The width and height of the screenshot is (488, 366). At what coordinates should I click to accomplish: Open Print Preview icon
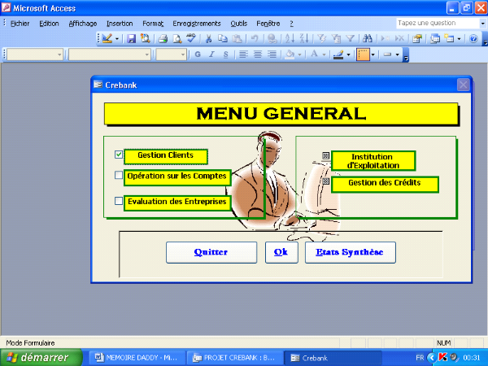177,38
